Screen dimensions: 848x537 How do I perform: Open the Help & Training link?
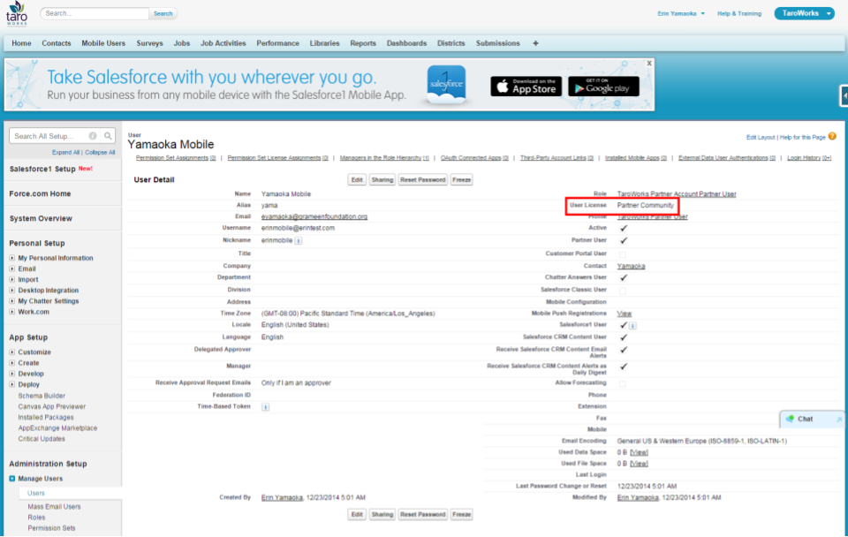pos(739,13)
